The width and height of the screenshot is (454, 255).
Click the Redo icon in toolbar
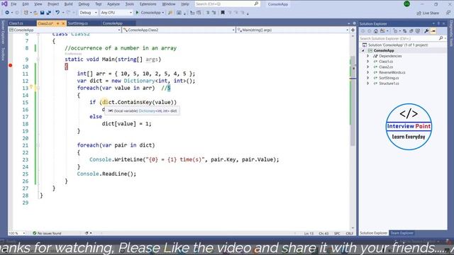point(68,13)
